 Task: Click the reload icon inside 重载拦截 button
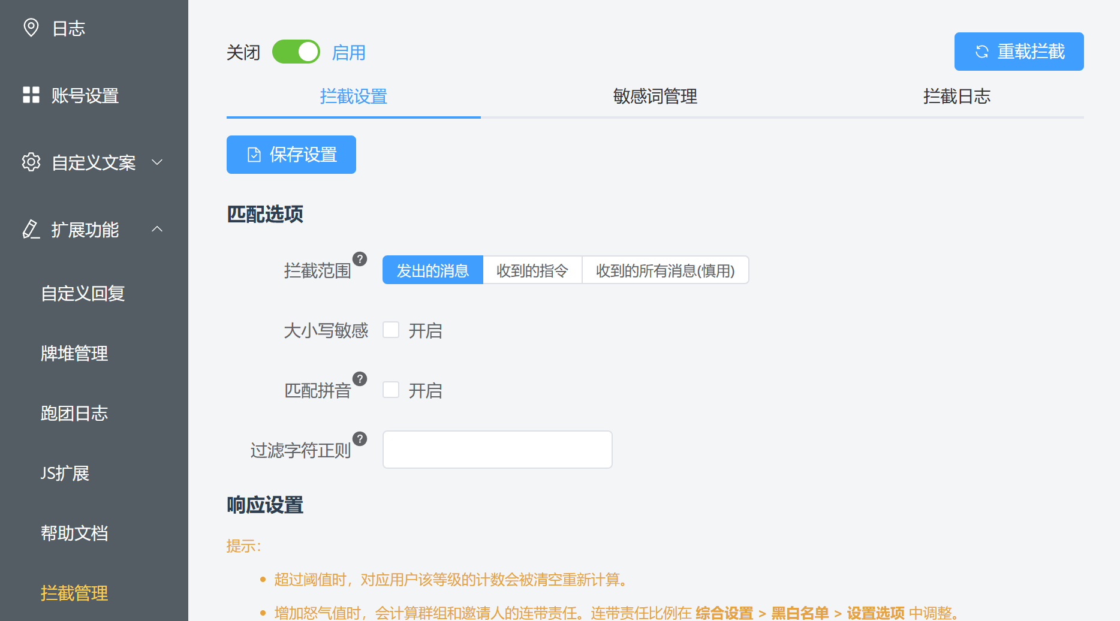[981, 52]
